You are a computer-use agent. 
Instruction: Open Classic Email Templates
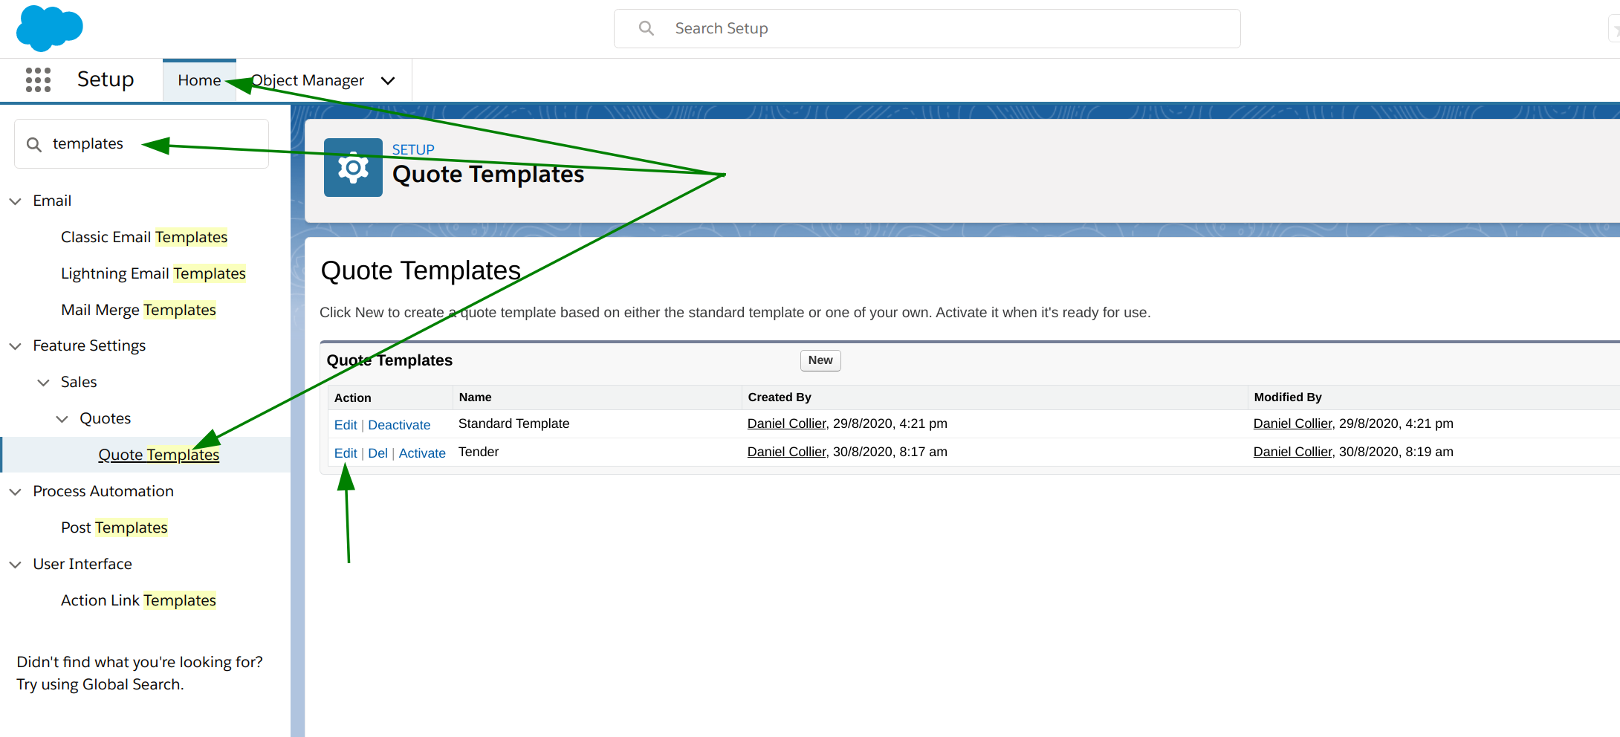(x=144, y=237)
